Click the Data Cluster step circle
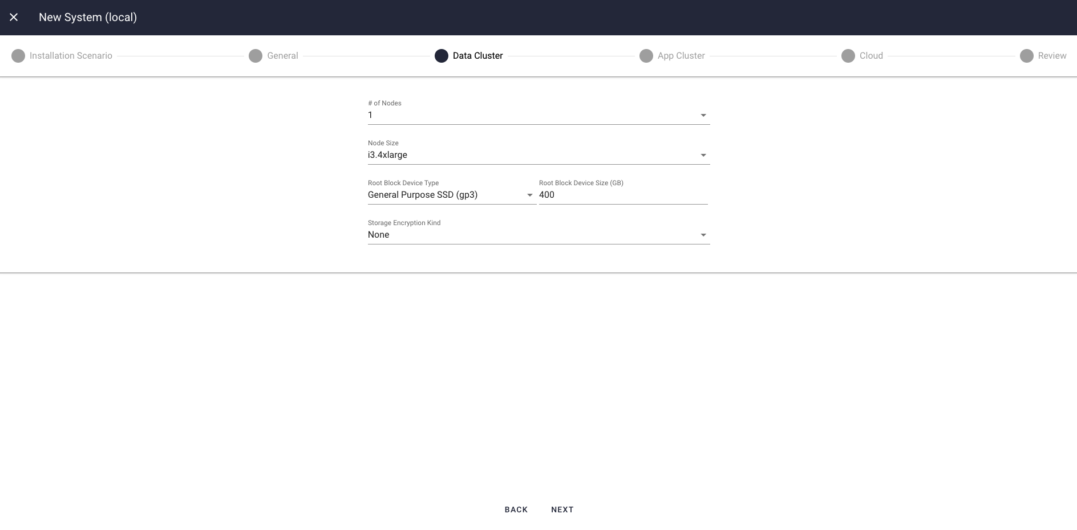The height and width of the screenshot is (530, 1077). coord(441,55)
